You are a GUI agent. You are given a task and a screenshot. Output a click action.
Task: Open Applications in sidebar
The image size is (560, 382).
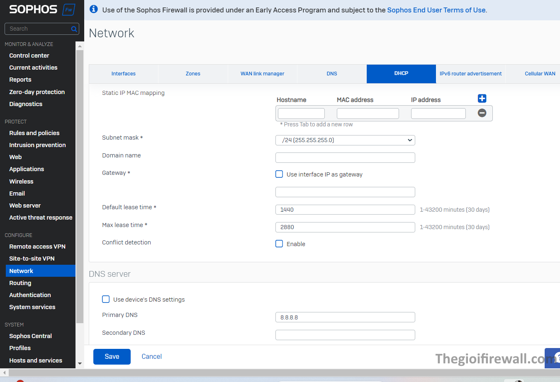click(x=27, y=169)
